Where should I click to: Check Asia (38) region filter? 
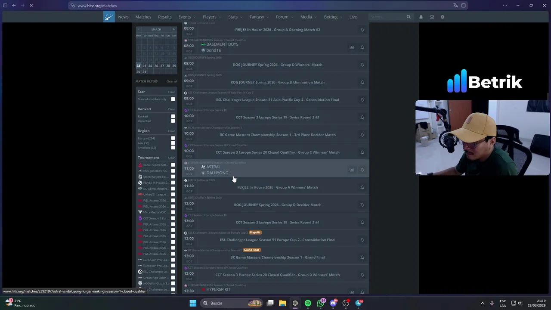tap(173, 143)
